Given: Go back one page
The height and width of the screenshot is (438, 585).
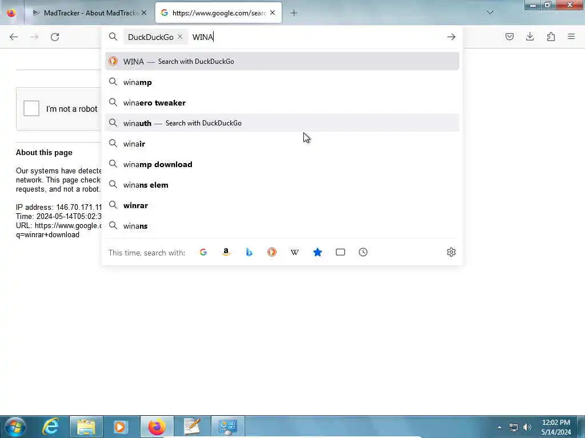Looking at the screenshot, I should [14, 37].
